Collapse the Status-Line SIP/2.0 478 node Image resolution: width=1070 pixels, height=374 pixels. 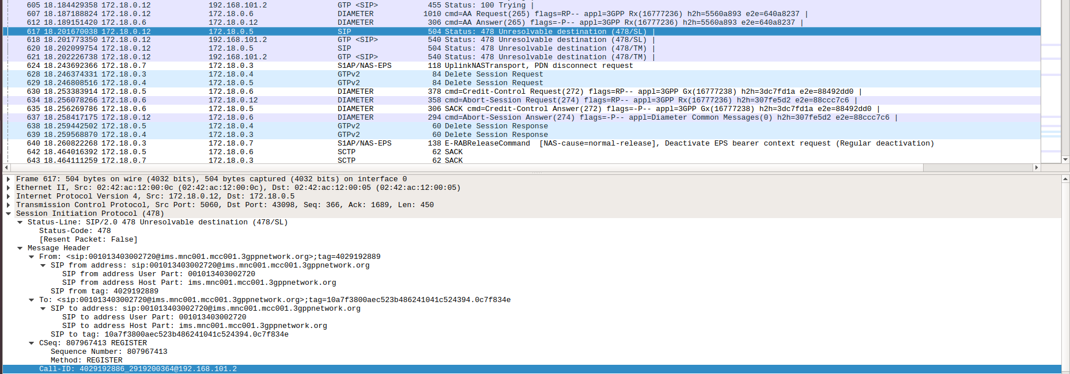tap(20, 222)
